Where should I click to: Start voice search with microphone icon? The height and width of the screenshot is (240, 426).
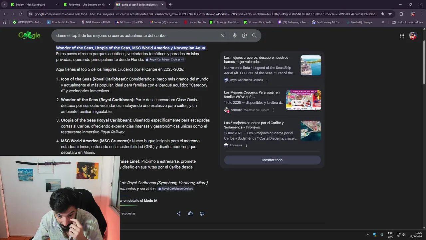pos(235,36)
